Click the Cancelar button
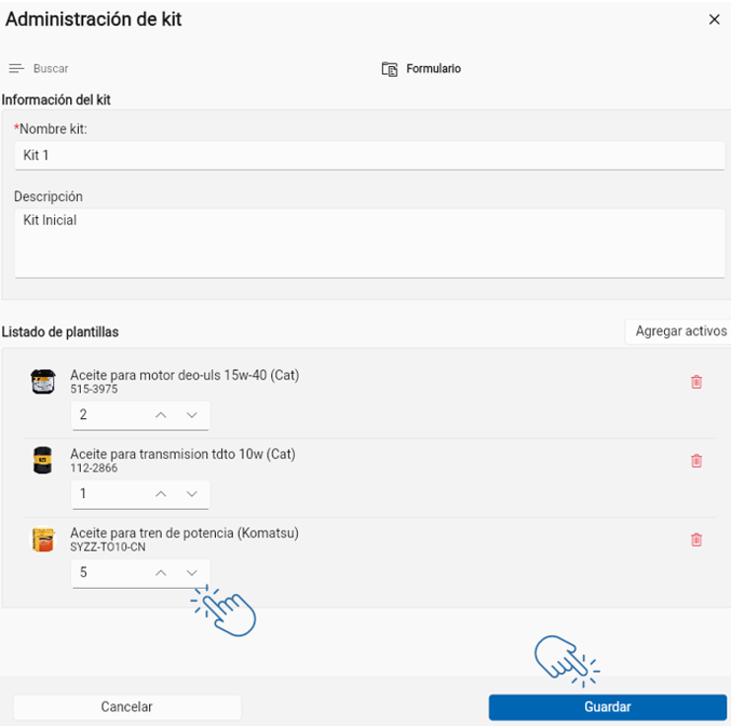 click(127, 707)
